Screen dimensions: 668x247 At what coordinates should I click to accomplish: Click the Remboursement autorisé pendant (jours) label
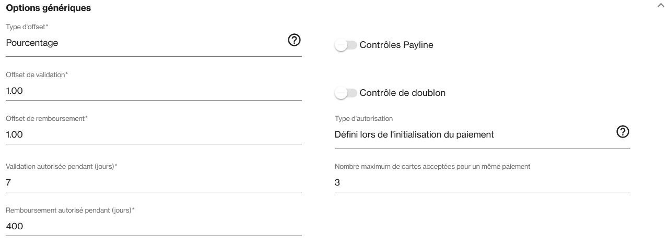pos(70,211)
